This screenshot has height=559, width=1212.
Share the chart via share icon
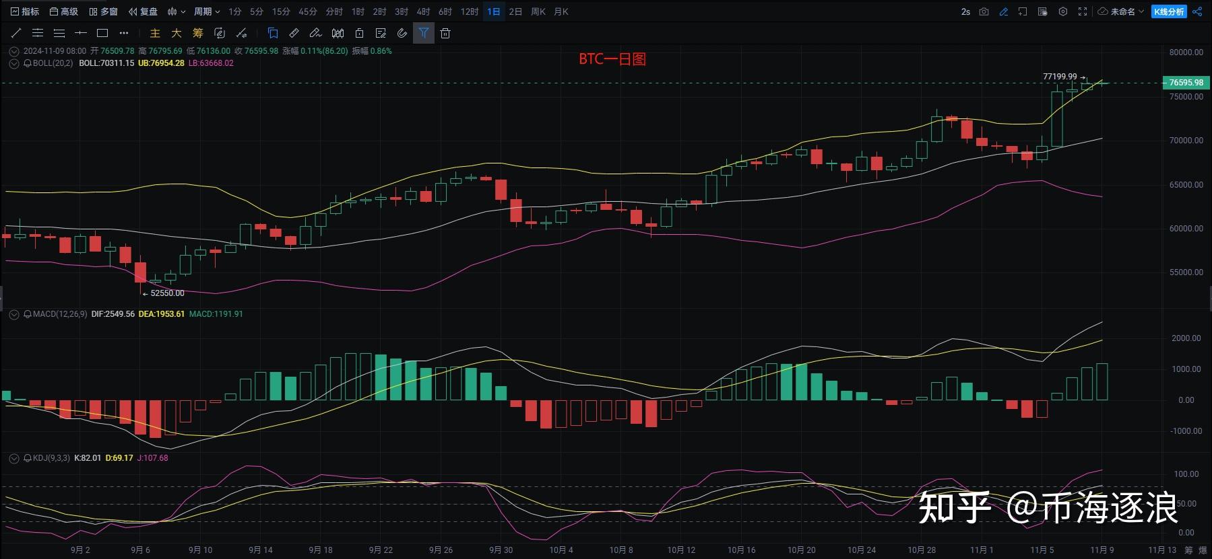click(x=1197, y=11)
